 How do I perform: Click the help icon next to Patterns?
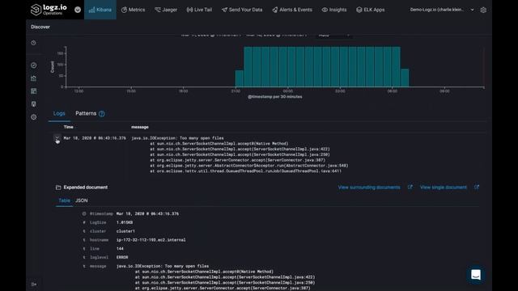[102, 114]
